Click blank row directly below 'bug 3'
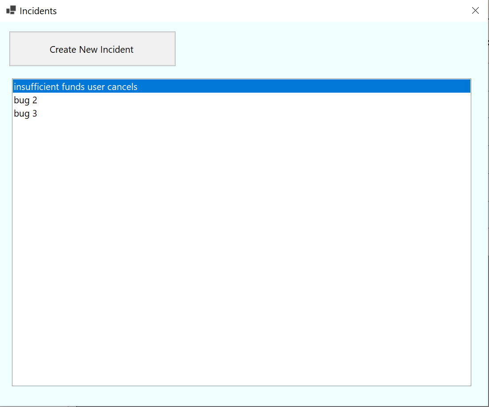The image size is (489, 407). [133, 127]
